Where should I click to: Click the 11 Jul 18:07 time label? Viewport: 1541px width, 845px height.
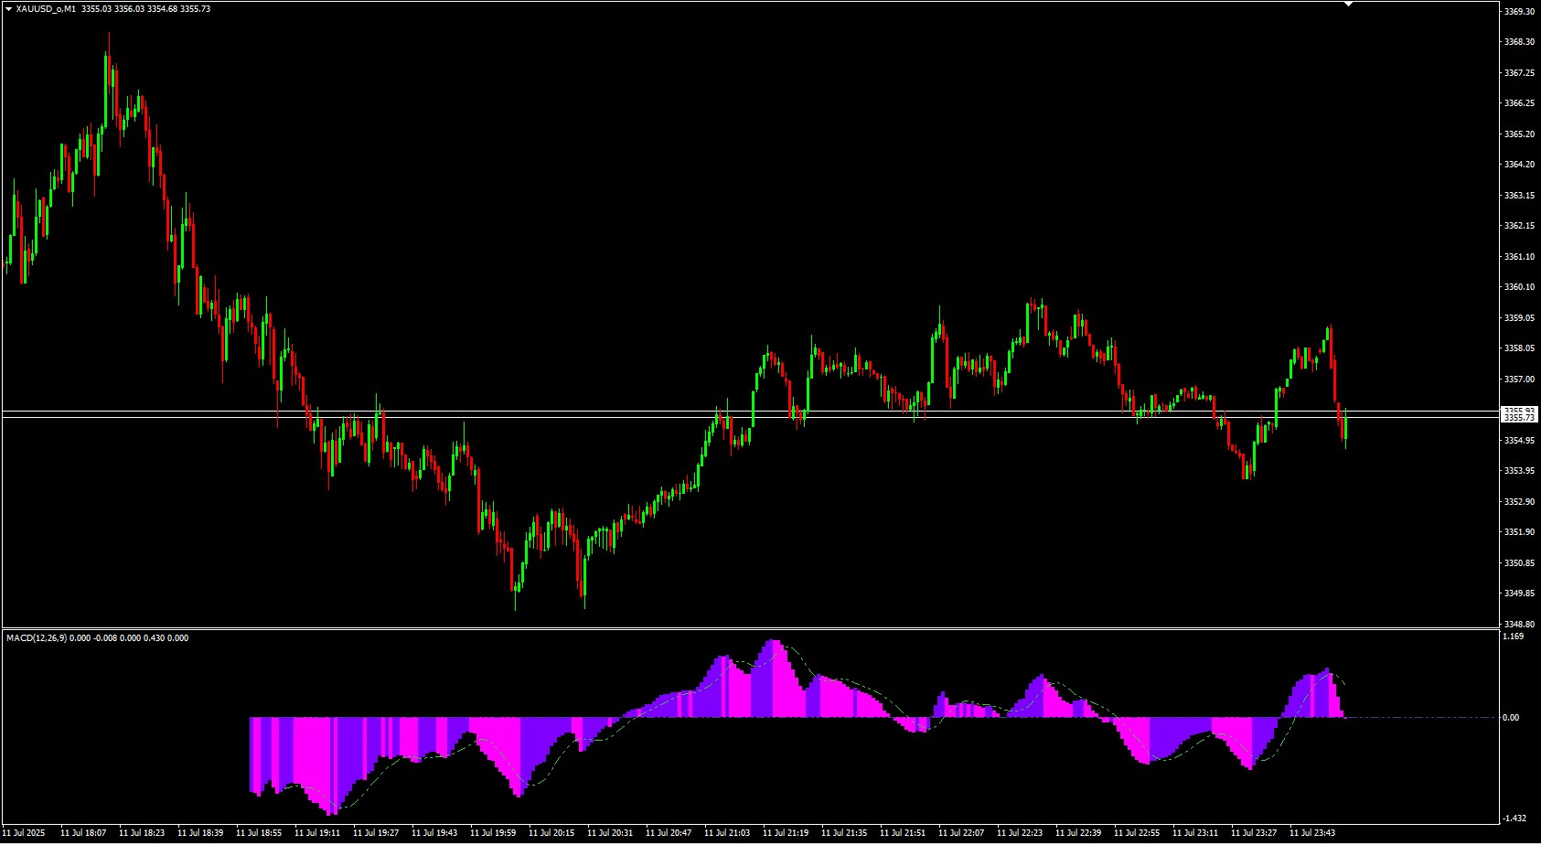point(83,833)
